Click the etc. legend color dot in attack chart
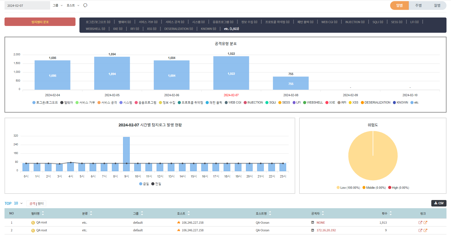451x235 pixels. (x=412, y=103)
